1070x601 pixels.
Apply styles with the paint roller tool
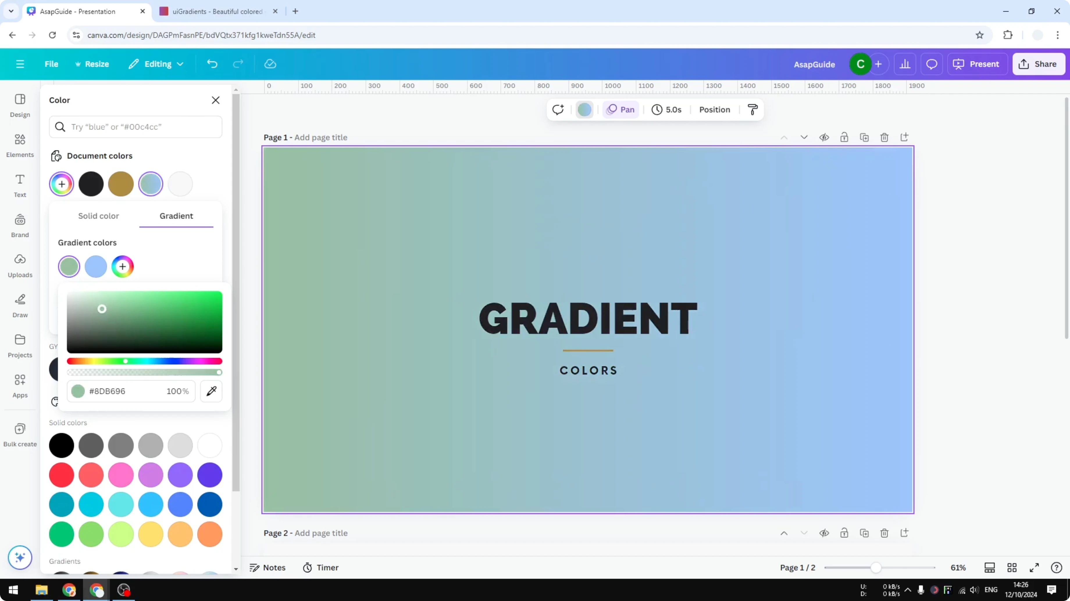tap(753, 109)
